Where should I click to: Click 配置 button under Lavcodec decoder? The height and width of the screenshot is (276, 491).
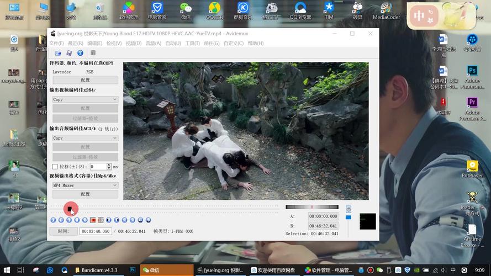85,80
